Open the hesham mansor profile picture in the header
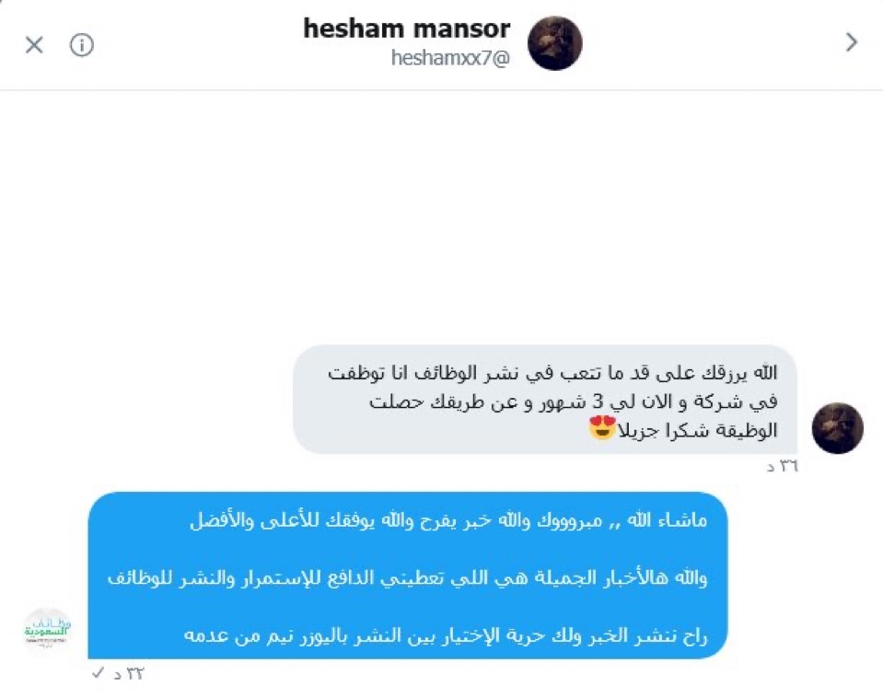The height and width of the screenshot is (698, 883). pos(554,43)
